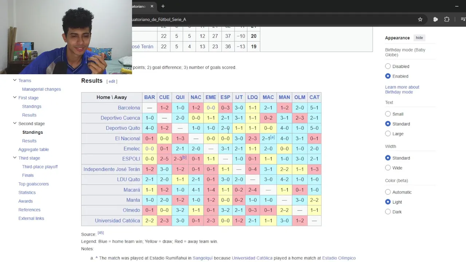The width and height of the screenshot is (466, 262).
Task: Open Deportivo Cuenca team link
Action: click(120, 118)
